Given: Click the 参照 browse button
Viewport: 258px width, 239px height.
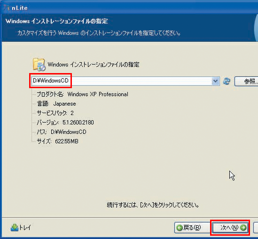Looking at the screenshot, I should pyautogui.click(x=246, y=81).
